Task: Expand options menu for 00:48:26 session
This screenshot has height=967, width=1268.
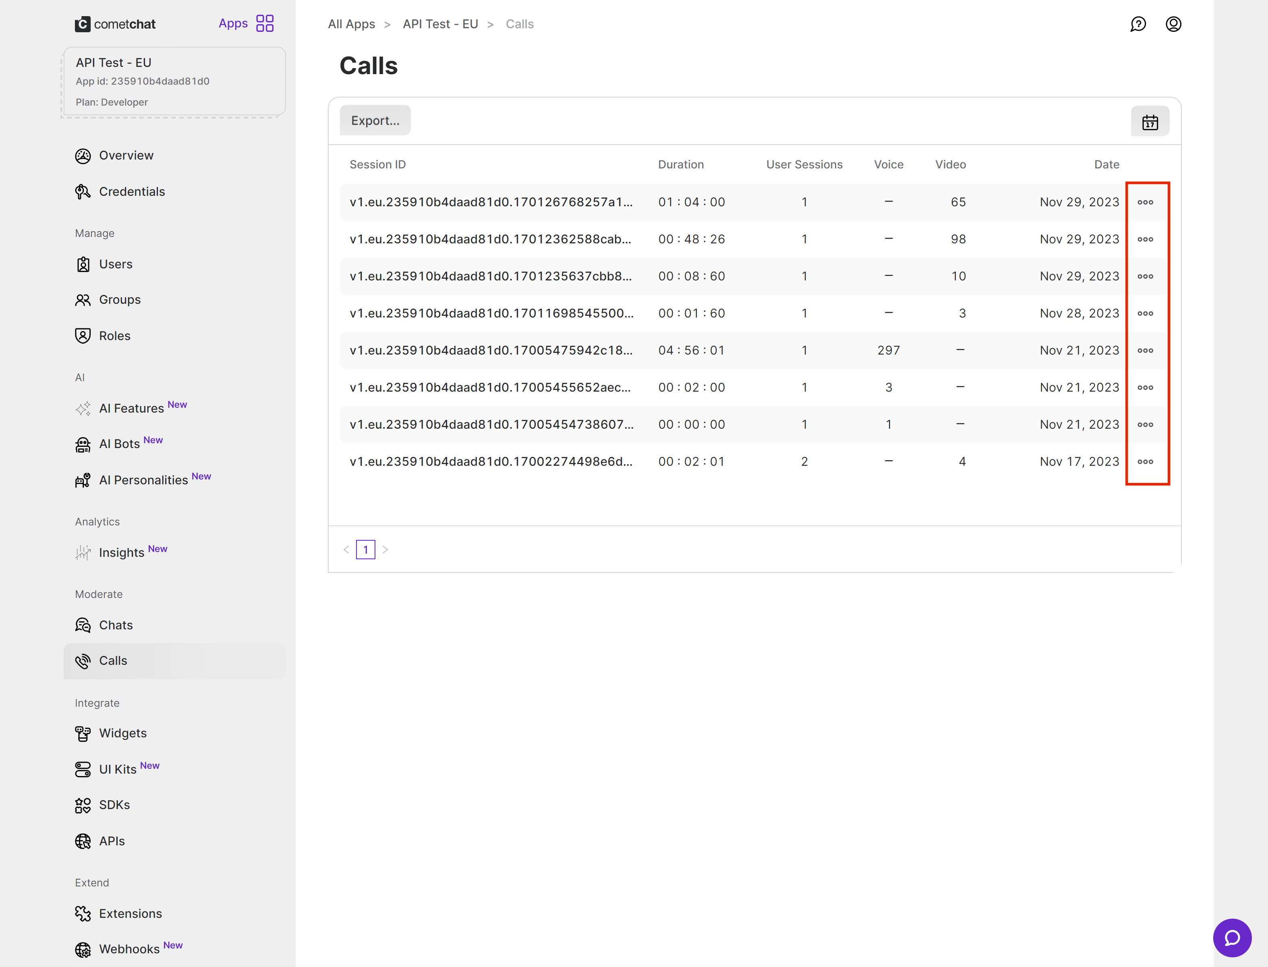Action: point(1145,239)
